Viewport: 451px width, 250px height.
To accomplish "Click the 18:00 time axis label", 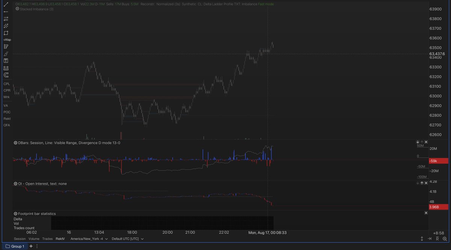I will [x=132, y=232].
